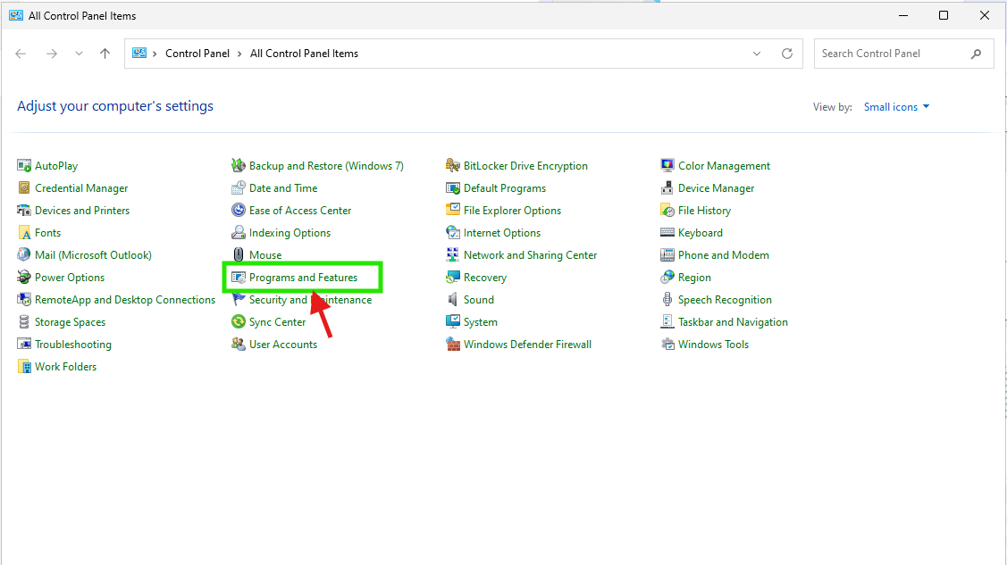This screenshot has height=565, width=1007.
Task: Click the All Control Panel Items breadcrumb
Action: [304, 54]
